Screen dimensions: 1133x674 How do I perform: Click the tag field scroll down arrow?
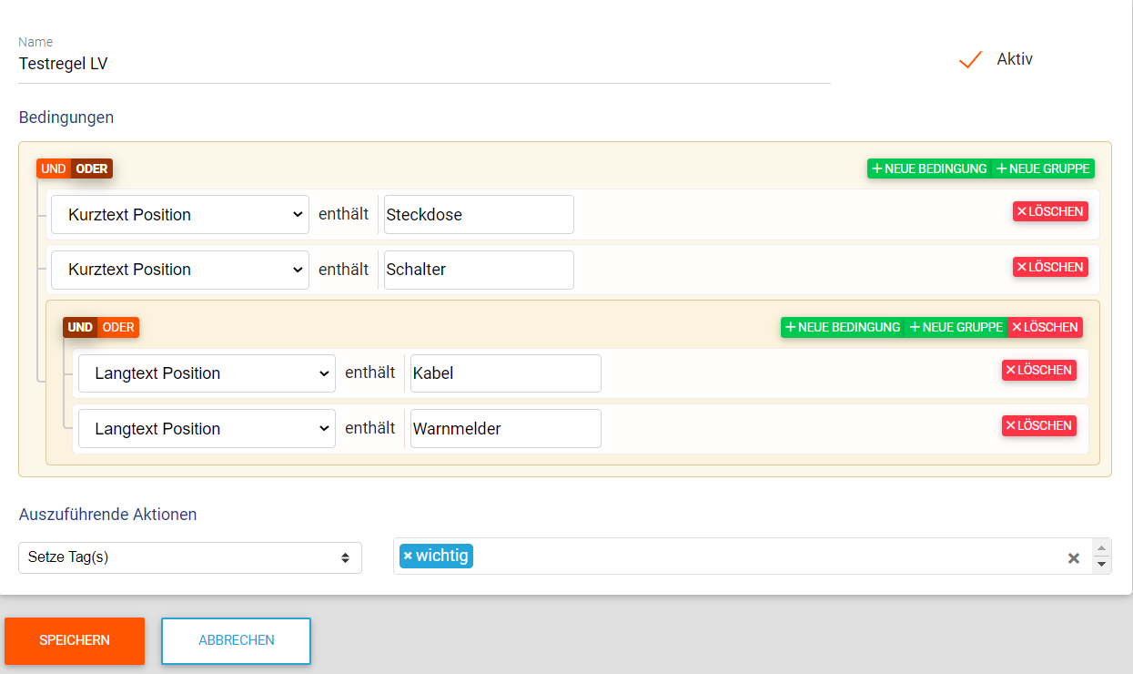click(x=1101, y=565)
